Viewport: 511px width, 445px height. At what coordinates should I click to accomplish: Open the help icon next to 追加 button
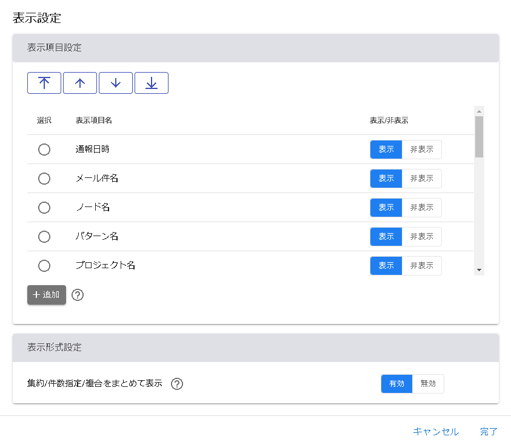point(78,295)
